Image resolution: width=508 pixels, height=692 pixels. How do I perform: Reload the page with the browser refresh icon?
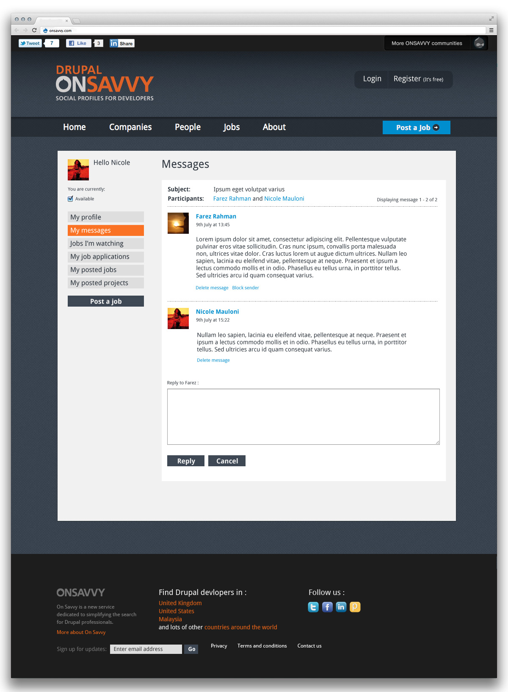[34, 30]
